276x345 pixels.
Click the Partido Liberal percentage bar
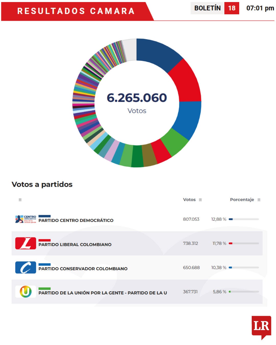(244, 243)
